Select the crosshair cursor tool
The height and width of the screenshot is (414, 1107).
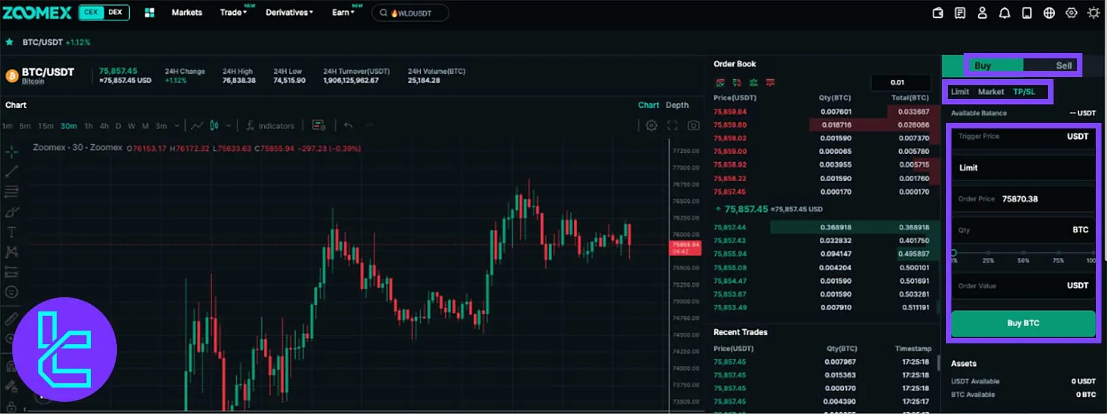12,151
